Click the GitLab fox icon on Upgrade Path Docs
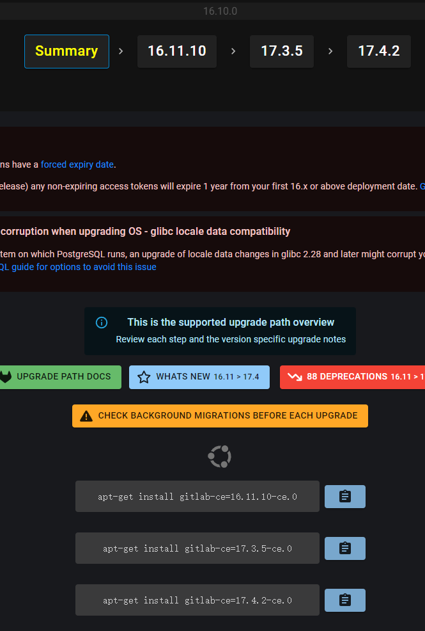This screenshot has height=631, width=425. tap(6, 377)
